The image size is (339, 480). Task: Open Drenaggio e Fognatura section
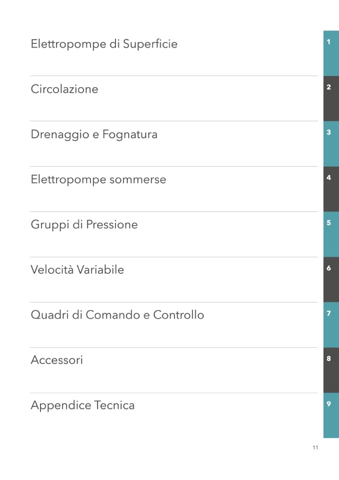pos(94,135)
